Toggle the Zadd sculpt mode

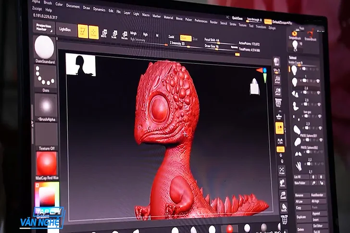click(x=172, y=37)
